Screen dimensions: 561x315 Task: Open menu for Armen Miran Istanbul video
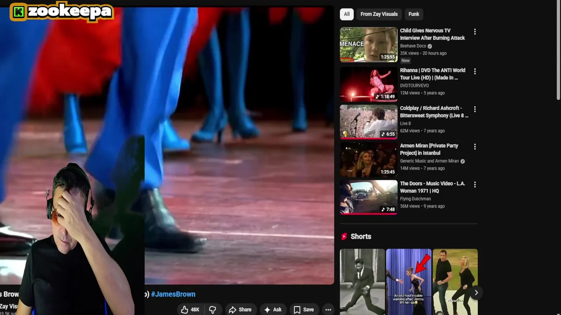tap(475, 147)
